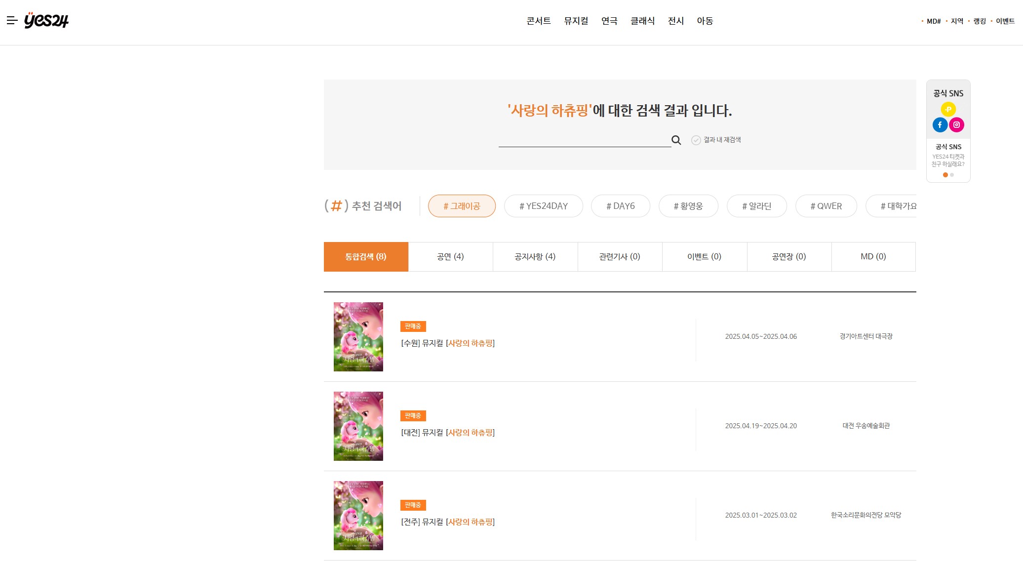Open the Instagram SNS icon

(x=956, y=125)
